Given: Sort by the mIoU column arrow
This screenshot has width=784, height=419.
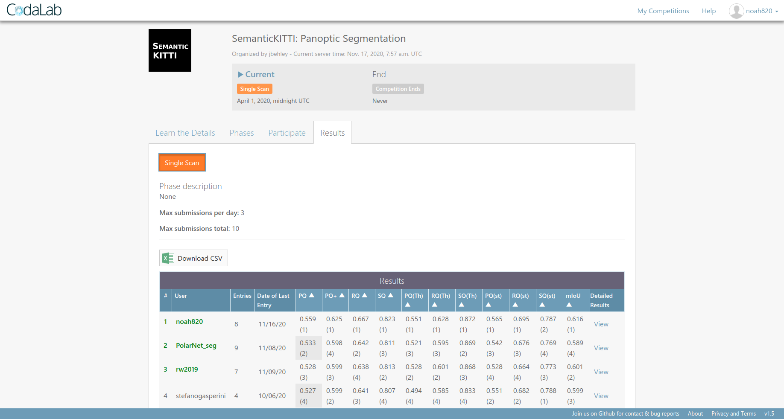Looking at the screenshot, I should 569,305.
